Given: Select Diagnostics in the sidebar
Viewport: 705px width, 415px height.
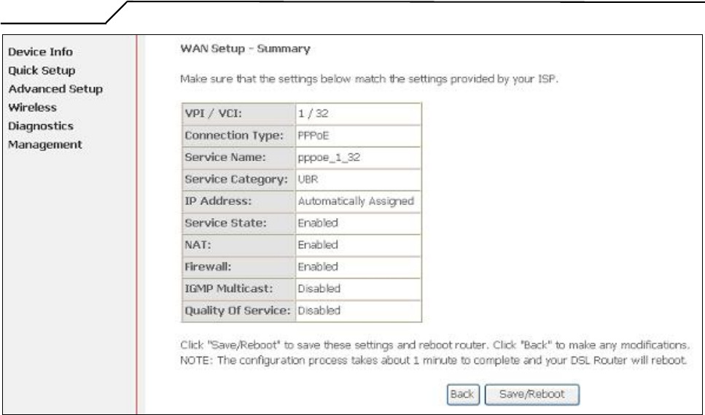Looking at the screenshot, I should point(41,126).
